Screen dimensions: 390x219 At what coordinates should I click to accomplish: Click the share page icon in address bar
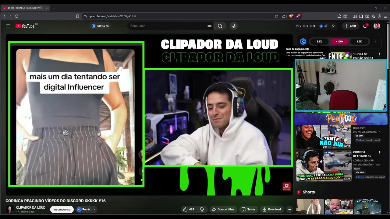[x=283, y=16]
